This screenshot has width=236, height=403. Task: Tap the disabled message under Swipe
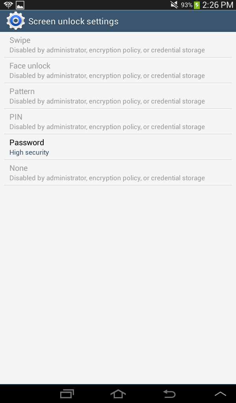click(x=107, y=50)
